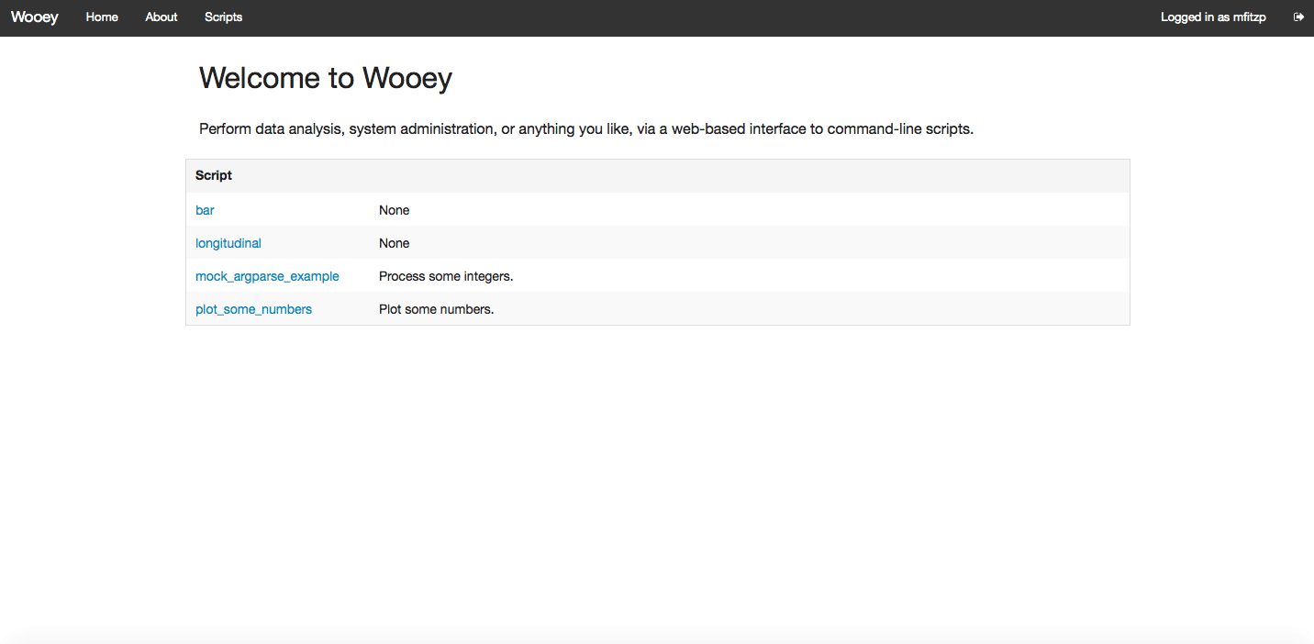Open the bar script
This screenshot has width=1314, height=644.
[x=204, y=210]
